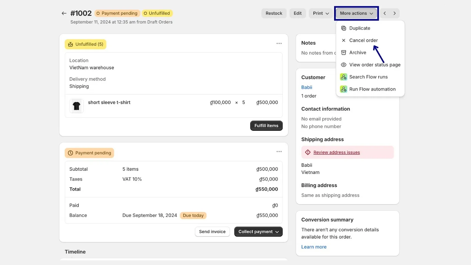Click the VietNam warehouse location text
This screenshot has height=265, width=471.
click(92, 67)
